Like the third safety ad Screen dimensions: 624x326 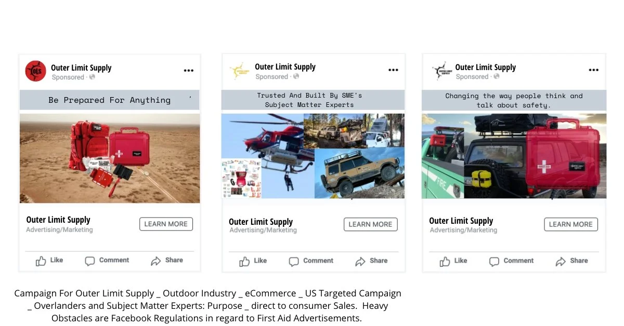point(453,261)
